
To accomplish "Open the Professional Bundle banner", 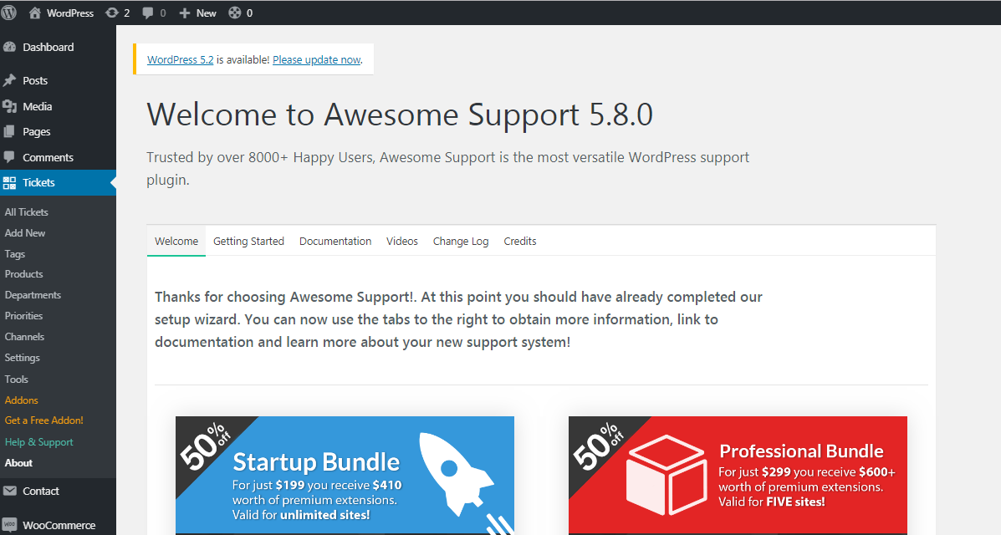I will pyautogui.click(x=738, y=476).
